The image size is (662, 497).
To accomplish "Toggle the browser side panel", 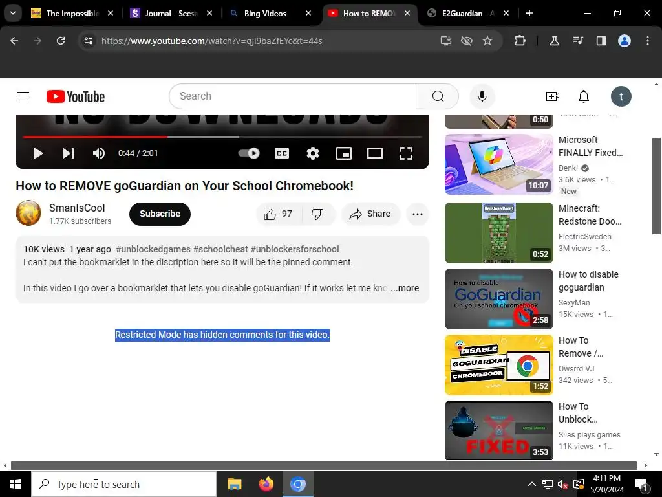I will click(601, 41).
